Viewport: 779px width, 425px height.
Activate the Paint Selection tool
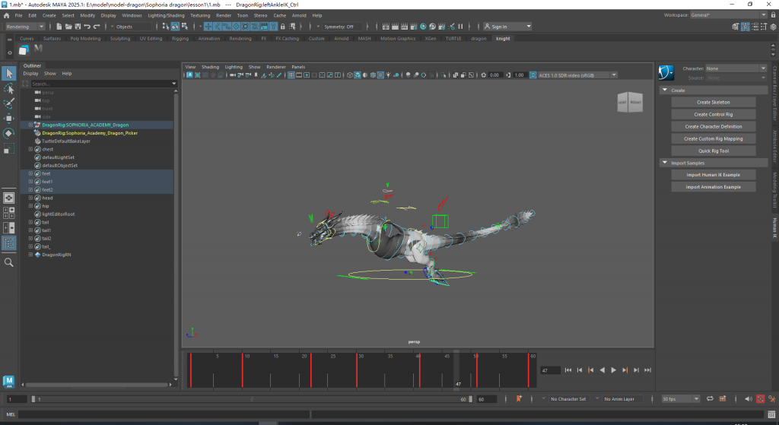9,103
